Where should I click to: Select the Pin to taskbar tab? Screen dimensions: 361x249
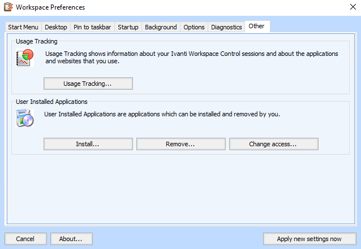93,27
